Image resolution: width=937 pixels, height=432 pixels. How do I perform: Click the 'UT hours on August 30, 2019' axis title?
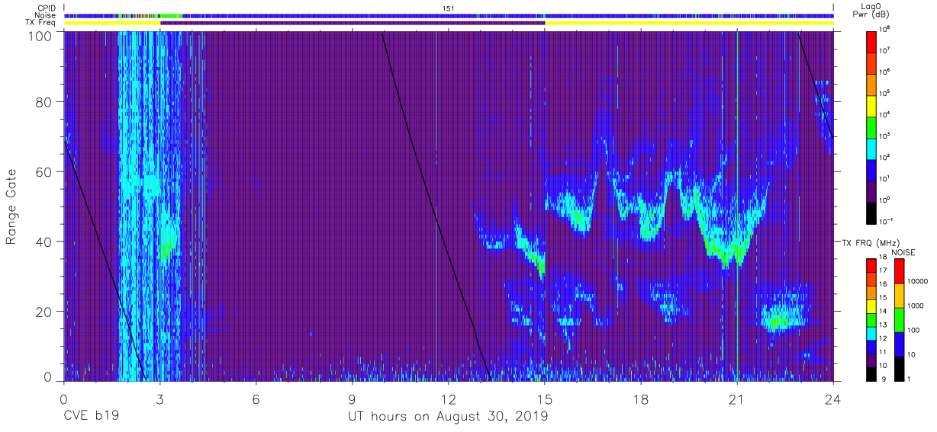pyautogui.click(x=448, y=418)
